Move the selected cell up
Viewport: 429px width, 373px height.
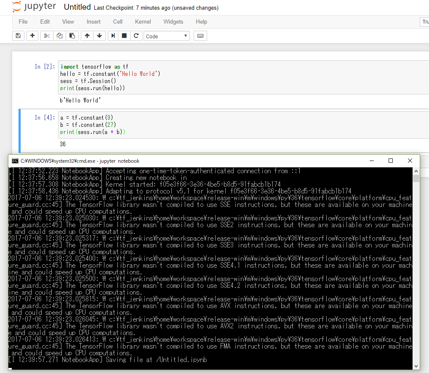point(87,36)
